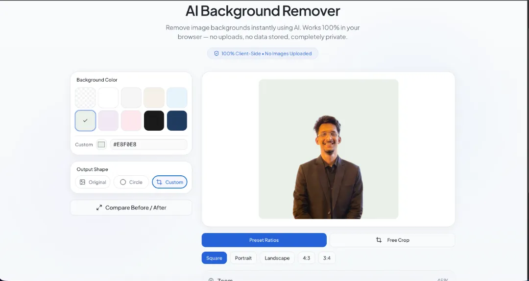Click the circle icon in Output Shape
Image resolution: width=529 pixels, height=281 pixels.
click(x=123, y=182)
